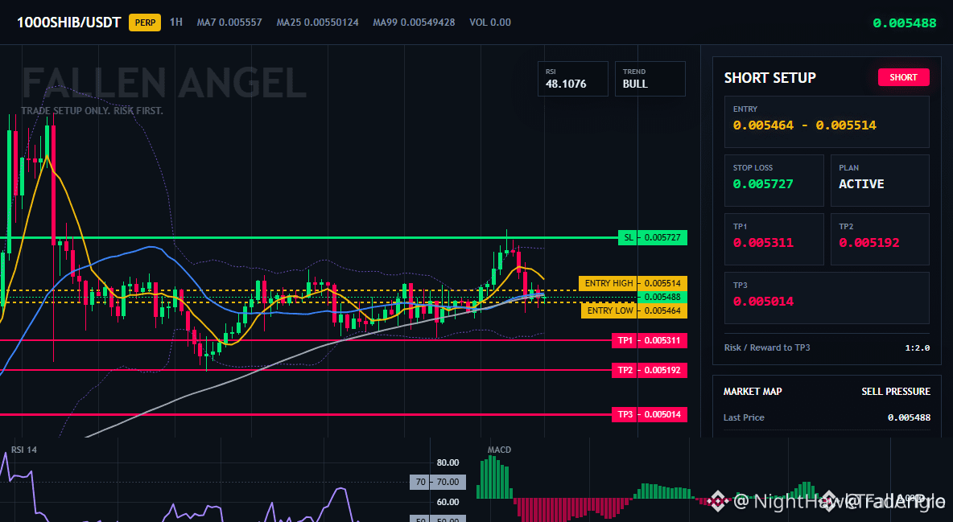Click the ENTRY LOW 0.005464 chart tag
953x522 pixels.
tap(634, 310)
